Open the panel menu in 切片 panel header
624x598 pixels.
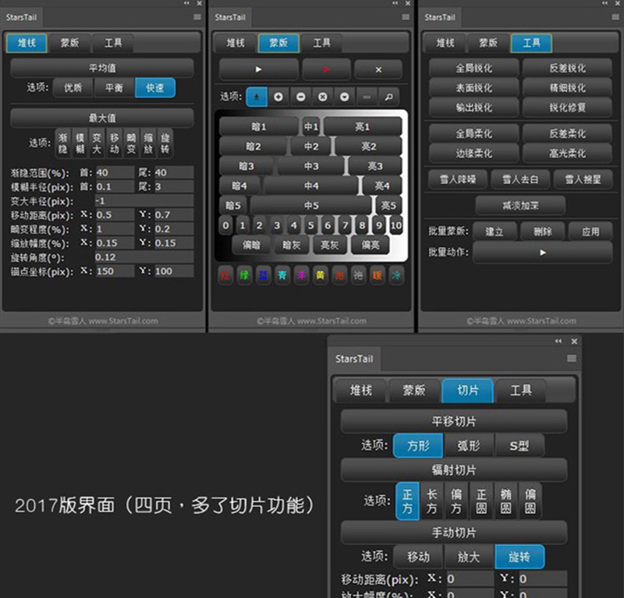point(571,359)
